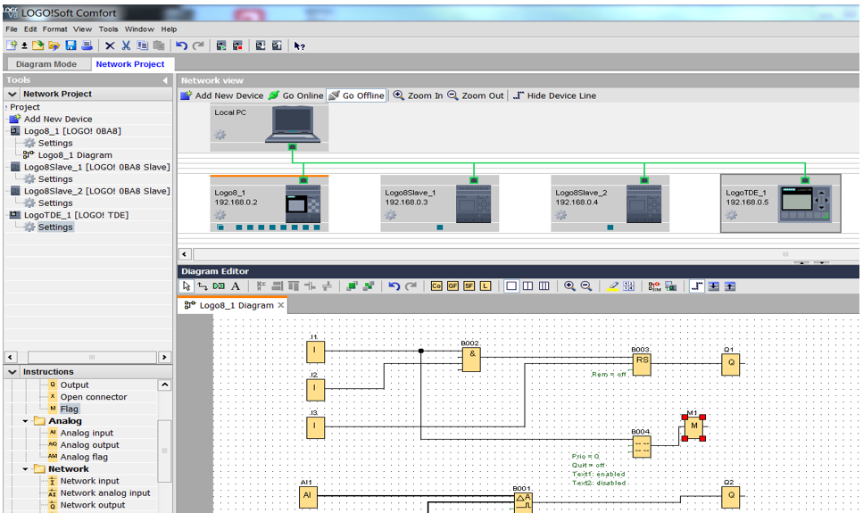Select Settings under LogoTDE_1
The width and height of the screenshot is (863, 513).
point(55,227)
